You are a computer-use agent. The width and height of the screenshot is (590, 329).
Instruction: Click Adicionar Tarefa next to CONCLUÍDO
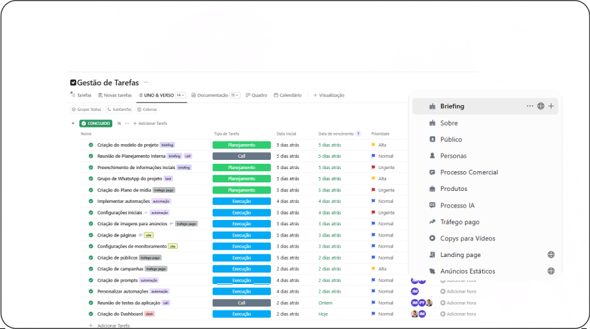click(150, 124)
